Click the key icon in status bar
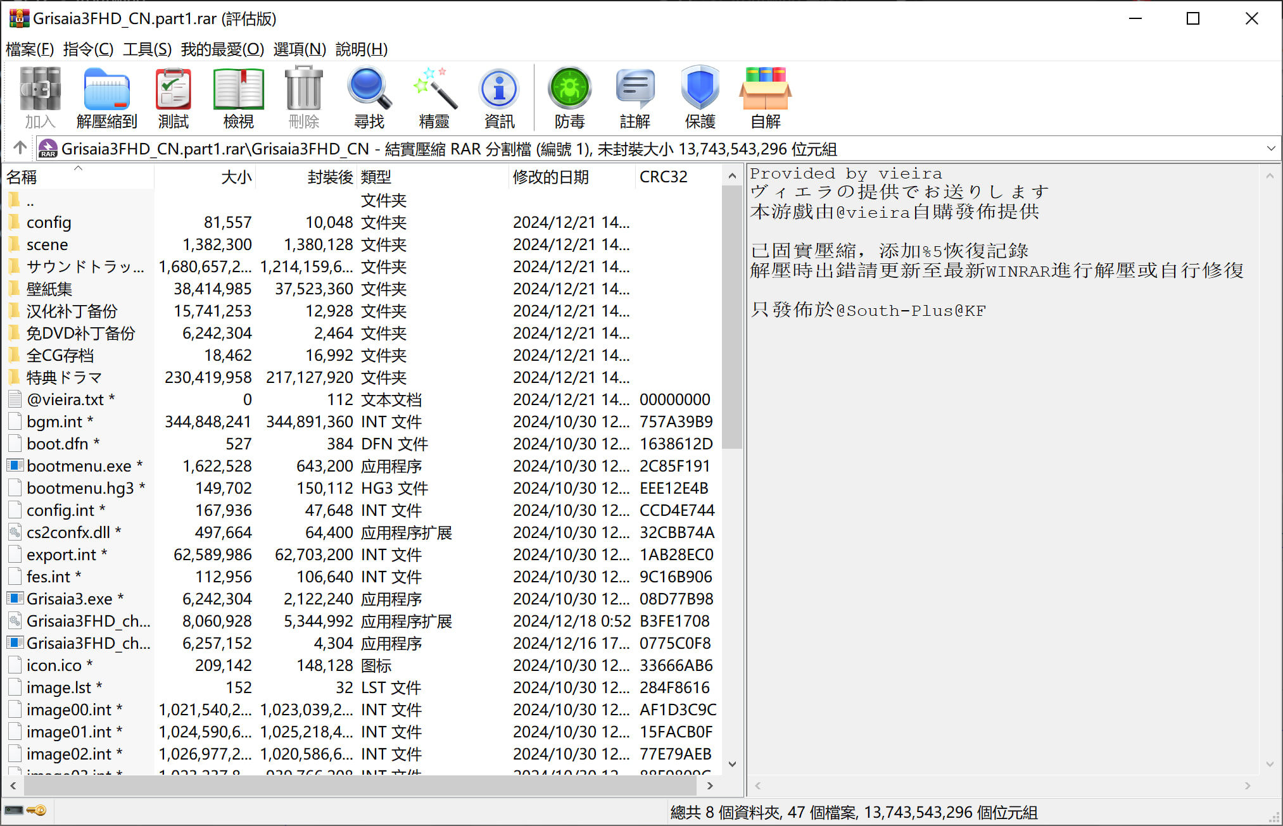The height and width of the screenshot is (826, 1283). pyautogui.click(x=37, y=811)
